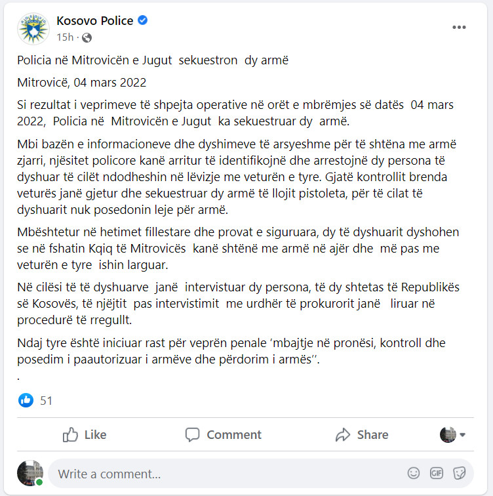
Task: Click the thumbs-up icon beside Like
Action: pos(70,434)
